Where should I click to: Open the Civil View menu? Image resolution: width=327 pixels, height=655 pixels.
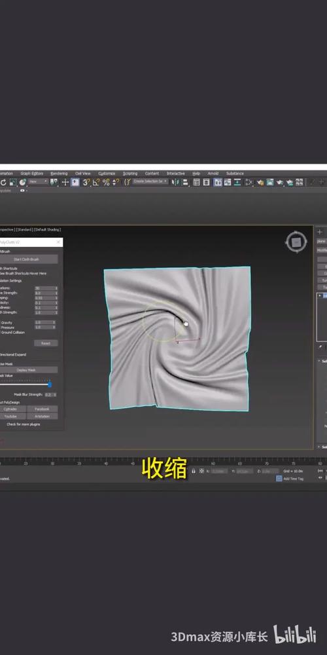[82, 174]
